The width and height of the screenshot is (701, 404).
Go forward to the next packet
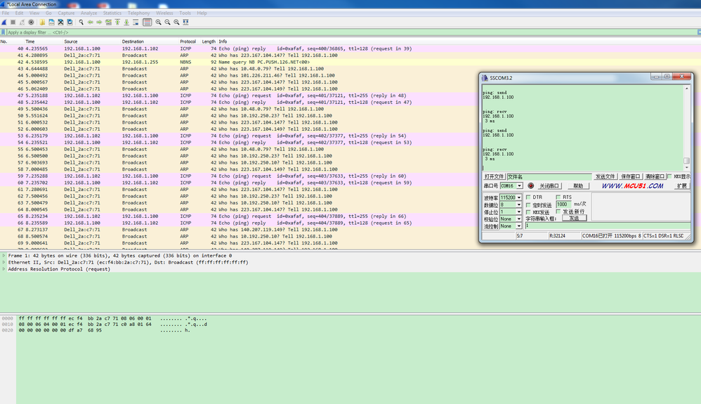click(x=99, y=22)
